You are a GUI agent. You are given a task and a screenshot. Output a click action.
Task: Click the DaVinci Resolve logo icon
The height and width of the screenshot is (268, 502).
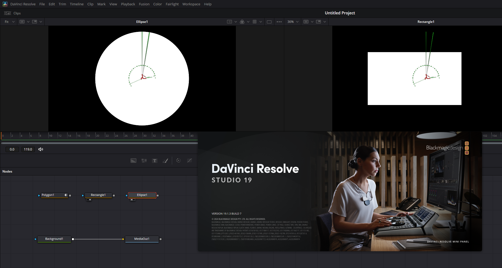[x=5, y=4]
